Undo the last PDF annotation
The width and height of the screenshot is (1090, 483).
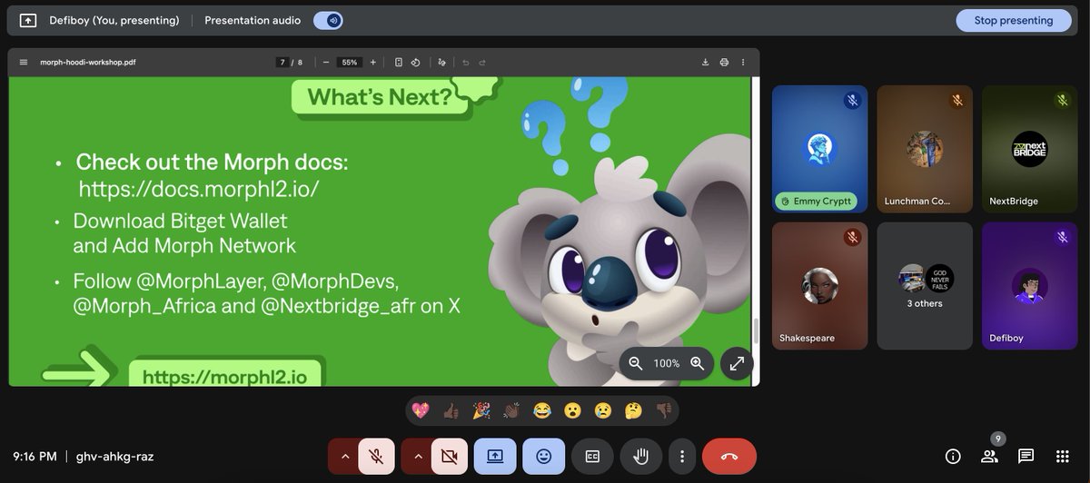click(x=466, y=63)
